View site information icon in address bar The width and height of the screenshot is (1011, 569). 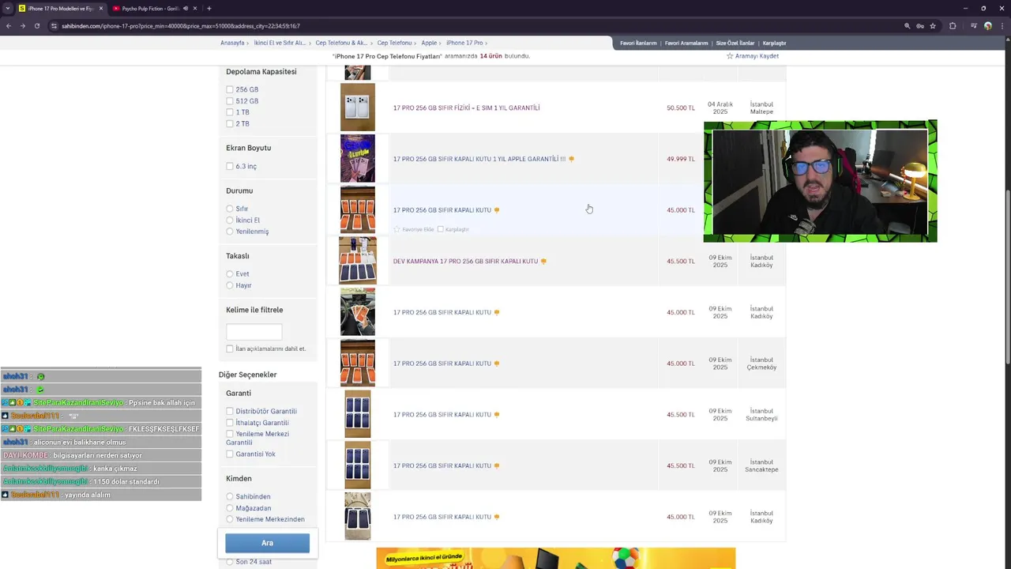click(54, 26)
